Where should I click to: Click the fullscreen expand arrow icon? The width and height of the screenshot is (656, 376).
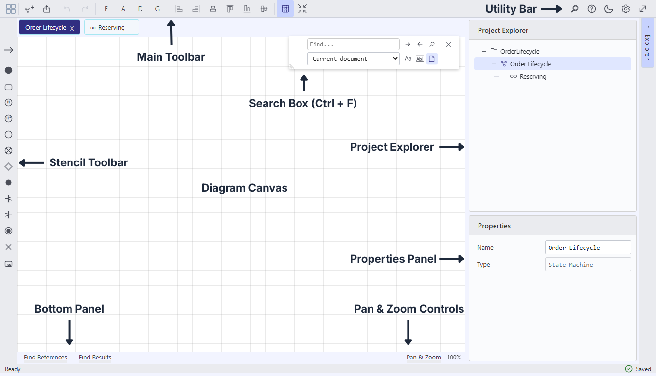[643, 9]
